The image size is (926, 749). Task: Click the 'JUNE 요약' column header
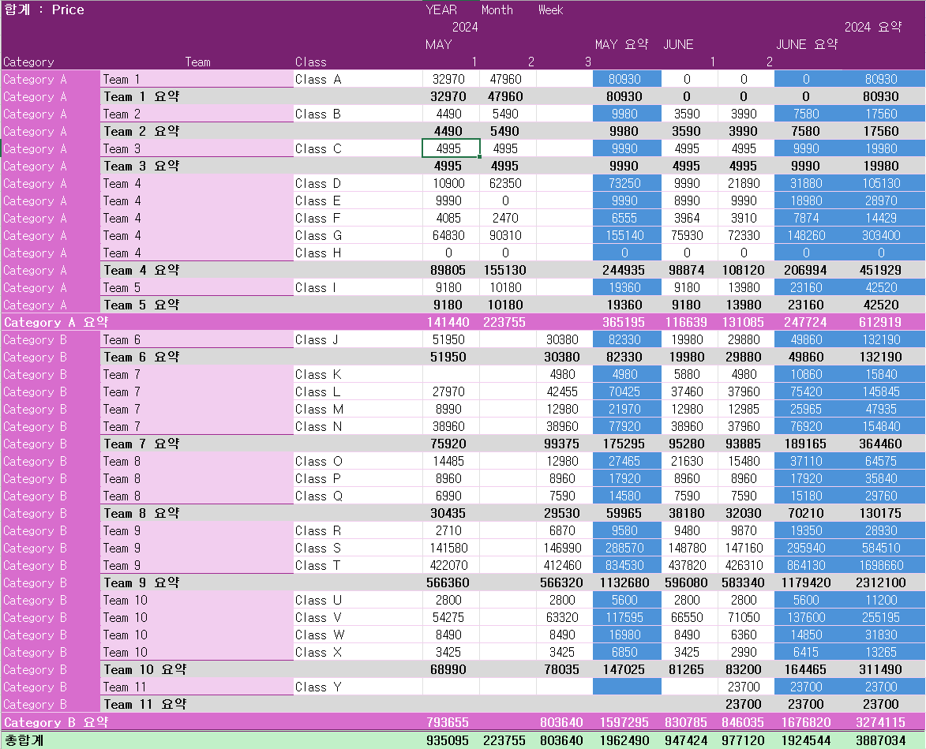806,44
